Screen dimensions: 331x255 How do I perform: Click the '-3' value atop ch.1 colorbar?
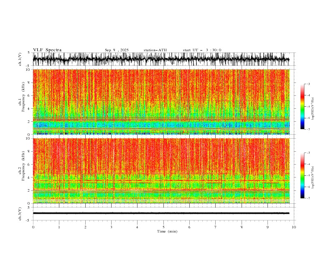tap(308, 84)
